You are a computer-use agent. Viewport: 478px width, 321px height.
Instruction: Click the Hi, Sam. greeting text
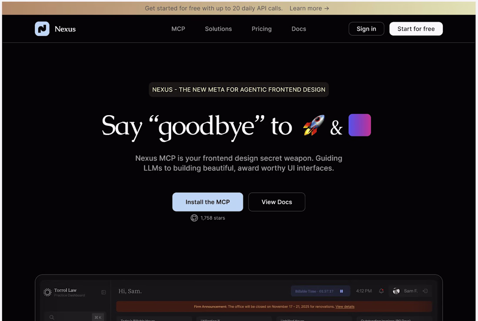pyautogui.click(x=130, y=291)
